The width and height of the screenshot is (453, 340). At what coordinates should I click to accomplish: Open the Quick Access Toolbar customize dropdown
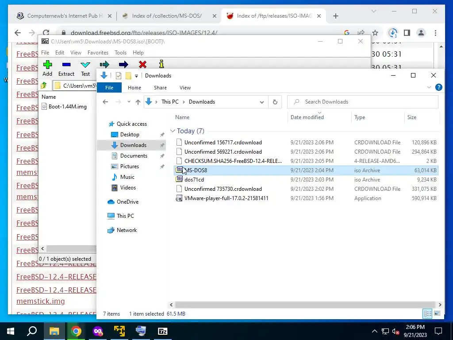pos(136,76)
